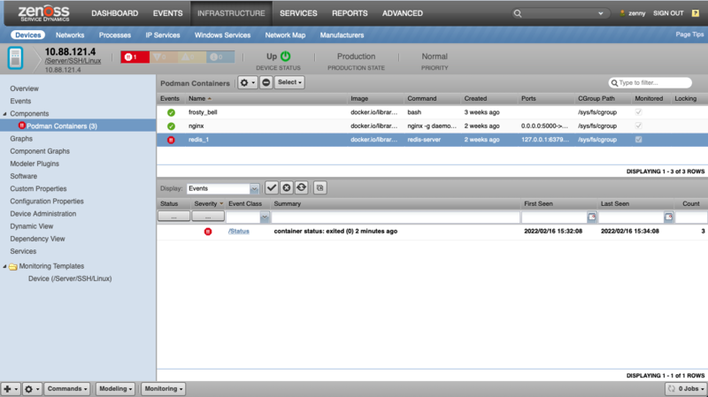Open the Network Map sub-tab
Viewport: 708px width, 397px height.
285,35
